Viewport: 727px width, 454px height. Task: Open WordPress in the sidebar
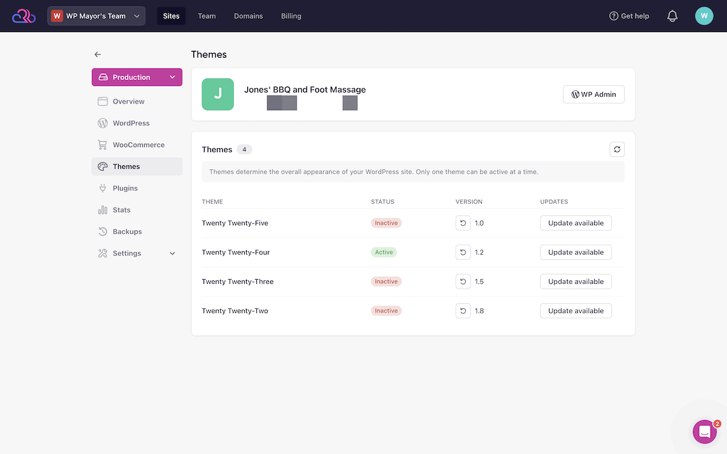pos(137,123)
